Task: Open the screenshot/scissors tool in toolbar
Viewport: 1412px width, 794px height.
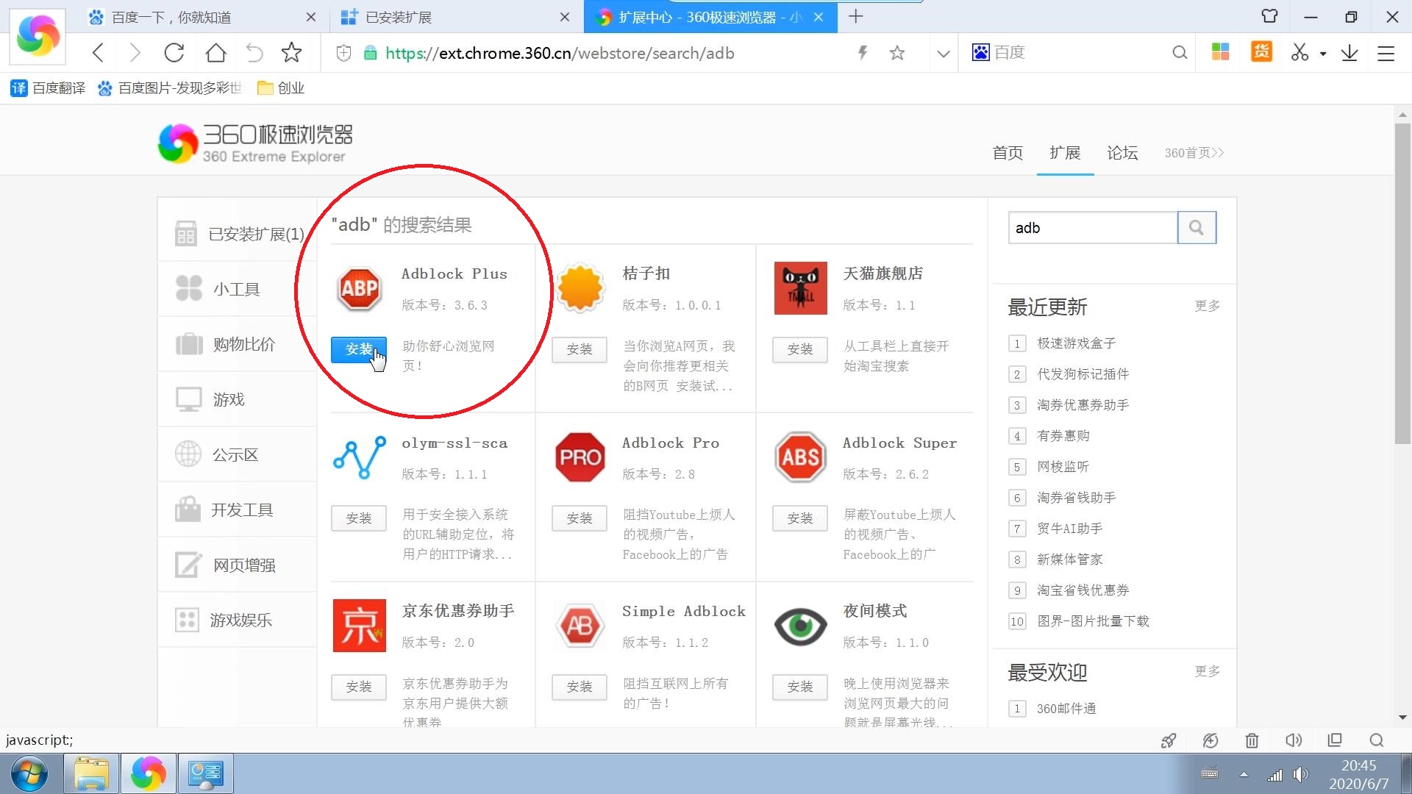Action: click(x=1299, y=52)
